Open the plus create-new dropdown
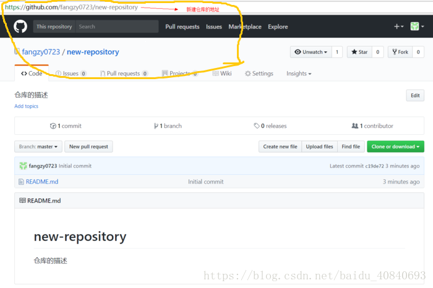 point(398,27)
